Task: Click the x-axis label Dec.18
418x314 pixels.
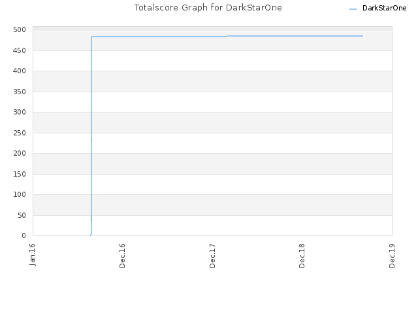Action: point(302,256)
